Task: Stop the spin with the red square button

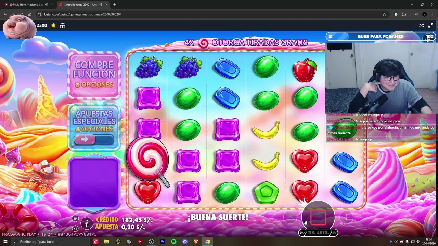Action: pyautogui.click(x=318, y=217)
